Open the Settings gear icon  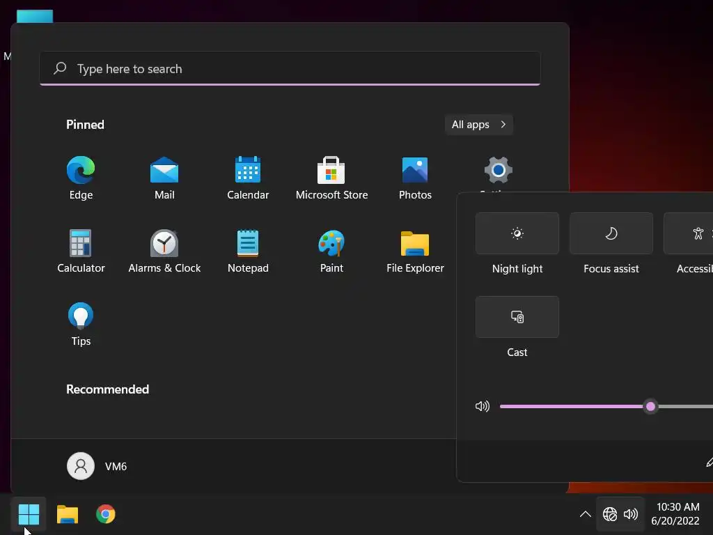(499, 171)
